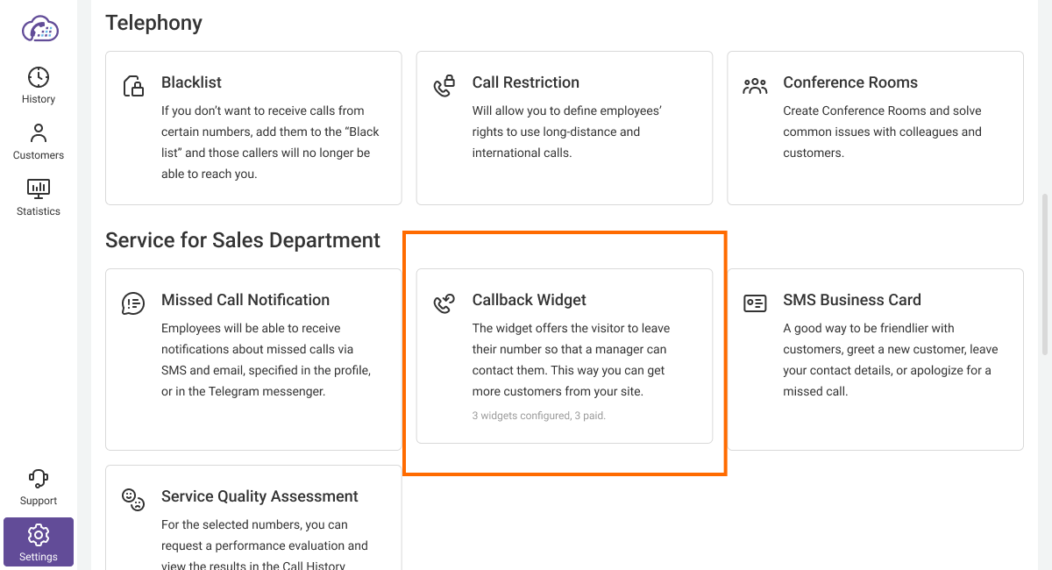1052x570 pixels.
Task: Click '3 widgets configured, 3 paid' status text
Action: point(538,416)
